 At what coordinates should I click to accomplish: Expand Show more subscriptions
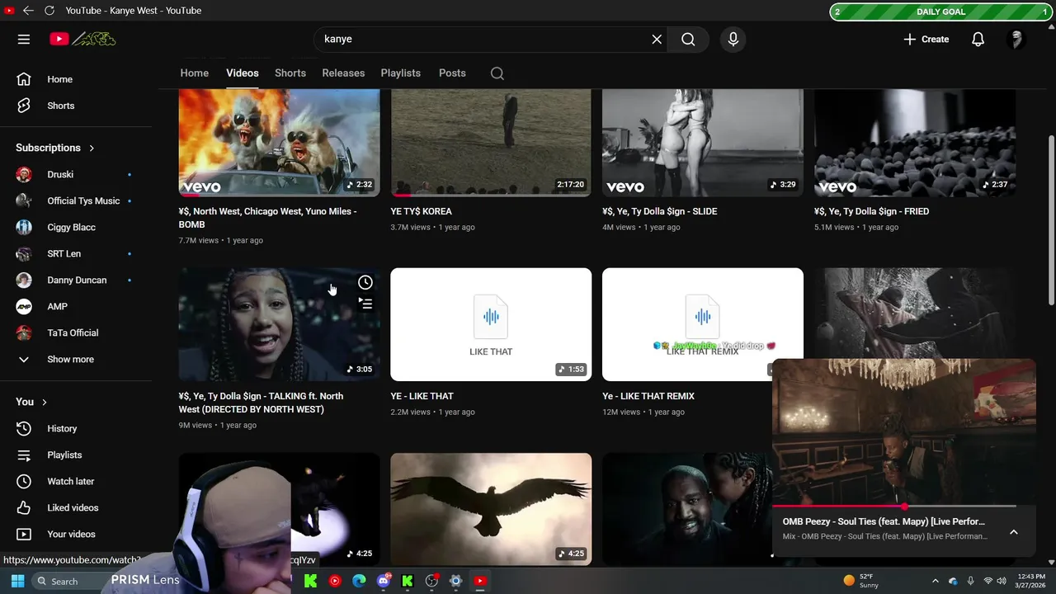point(76,359)
